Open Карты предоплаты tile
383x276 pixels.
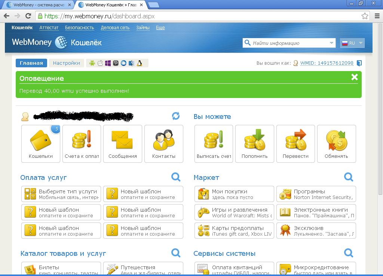[x=234, y=231]
